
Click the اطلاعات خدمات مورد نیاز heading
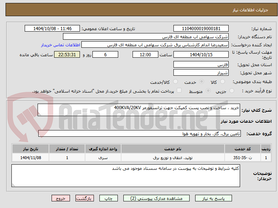pos(246,121)
